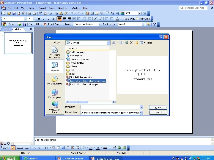Open the Font name dropdown
The image size is (214, 160).
point(26,19)
